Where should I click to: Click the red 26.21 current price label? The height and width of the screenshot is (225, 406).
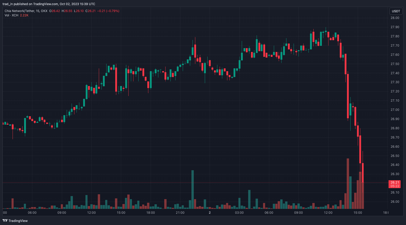click(395, 183)
